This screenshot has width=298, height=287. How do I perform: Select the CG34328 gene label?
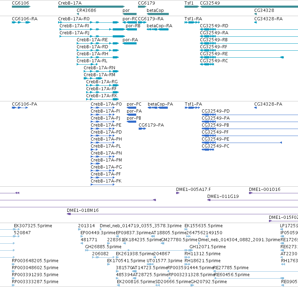tap(264, 10)
